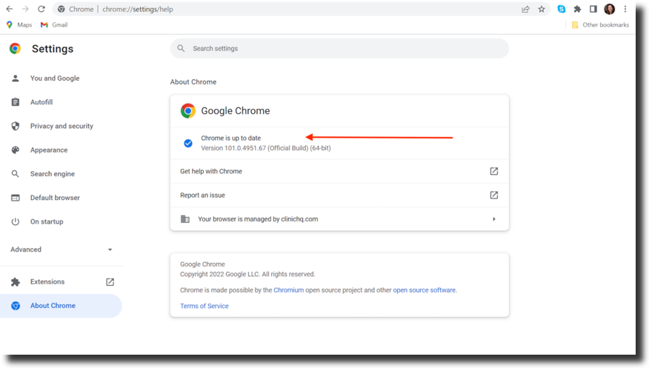The width and height of the screenshot is (649, 368).
Task: Bookmark this page with the star icon
Action: [542, 10]
